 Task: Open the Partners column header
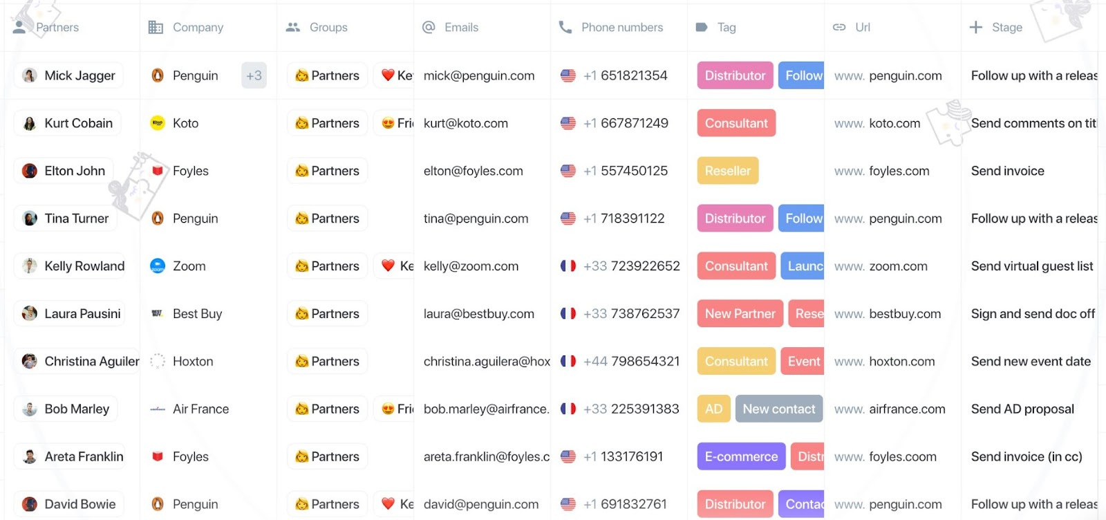click(57, 28)
